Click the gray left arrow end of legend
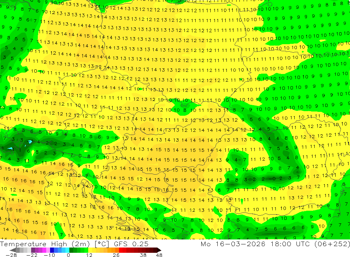 pos(13,250)
